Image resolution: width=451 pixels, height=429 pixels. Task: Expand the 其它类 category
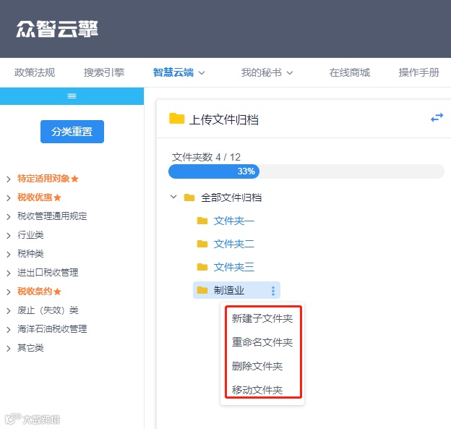[x=9, y=349]
